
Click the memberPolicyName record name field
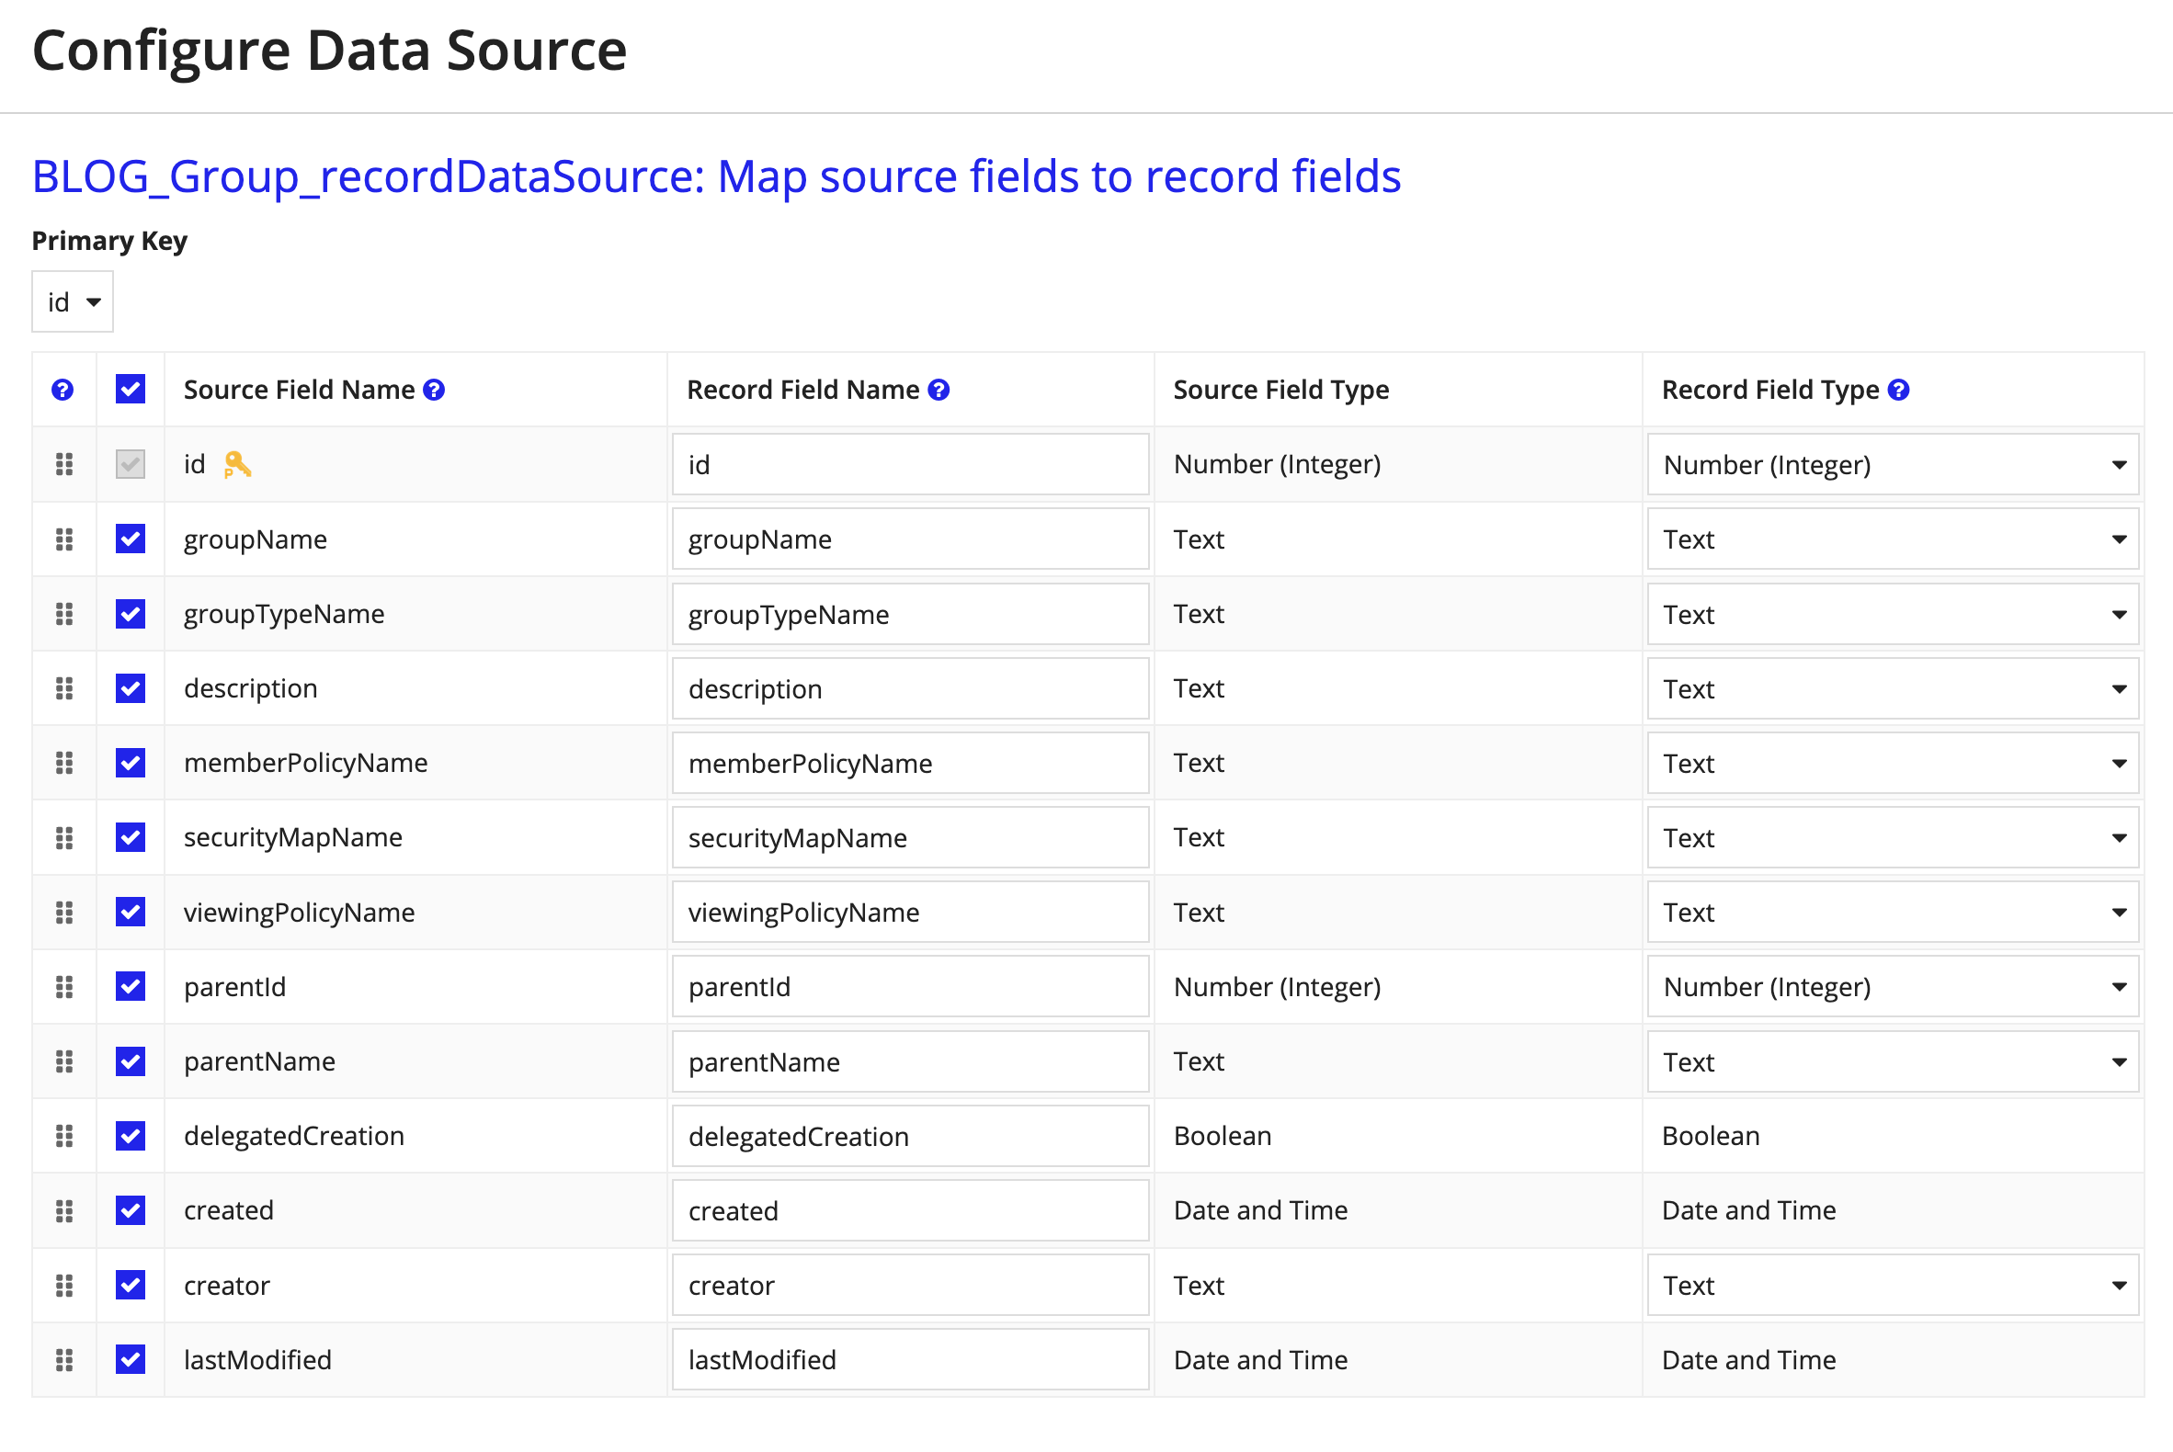(x=910, y=763)
